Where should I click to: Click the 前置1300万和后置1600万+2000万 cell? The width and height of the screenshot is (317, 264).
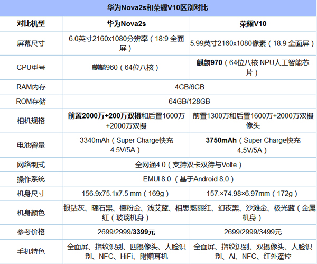(253, 121)
